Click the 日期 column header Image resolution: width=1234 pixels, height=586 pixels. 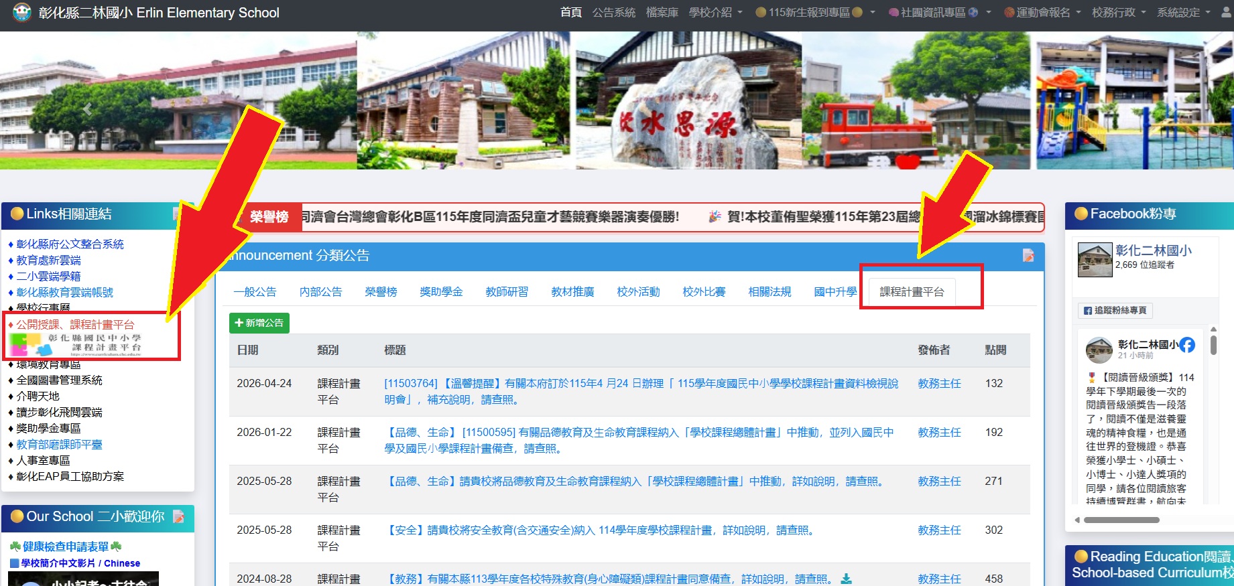(x=247, y=350)
